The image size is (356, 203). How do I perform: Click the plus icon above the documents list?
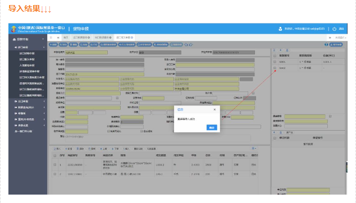[274, 132]
